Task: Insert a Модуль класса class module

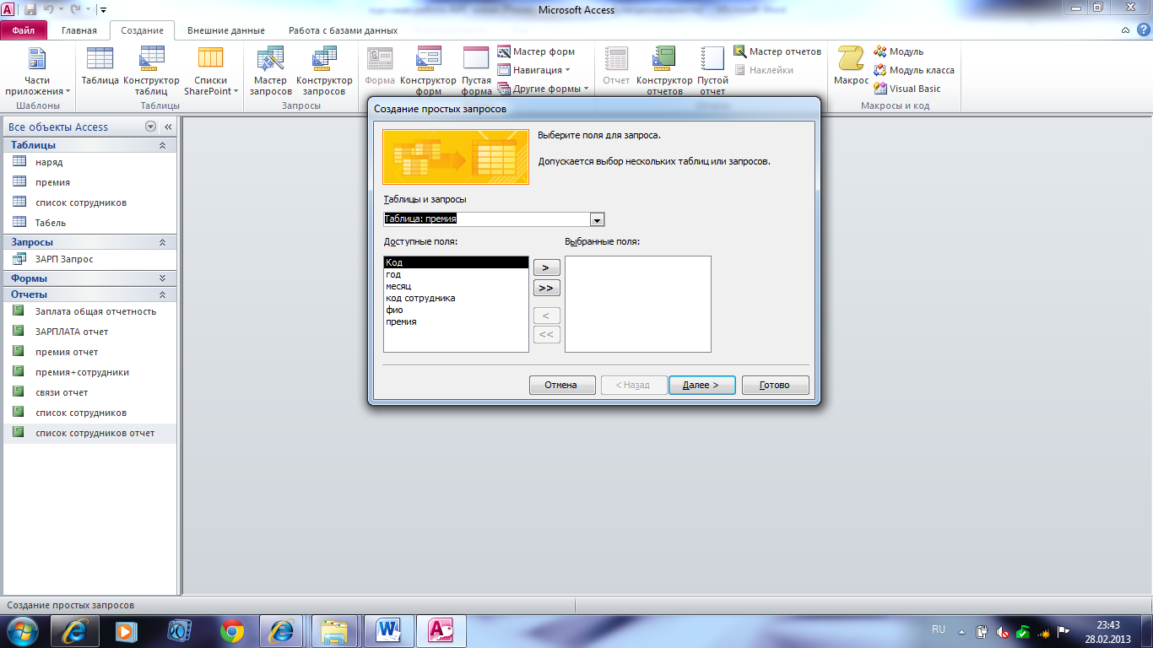Action: coord(914,70)
